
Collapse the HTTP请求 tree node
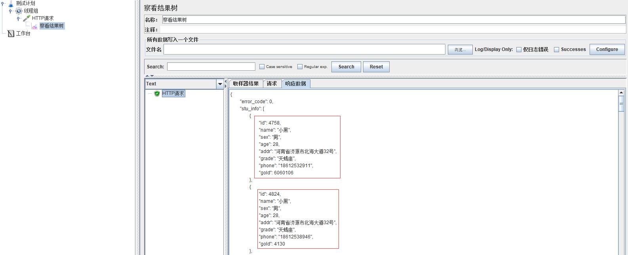pos(18,18)
